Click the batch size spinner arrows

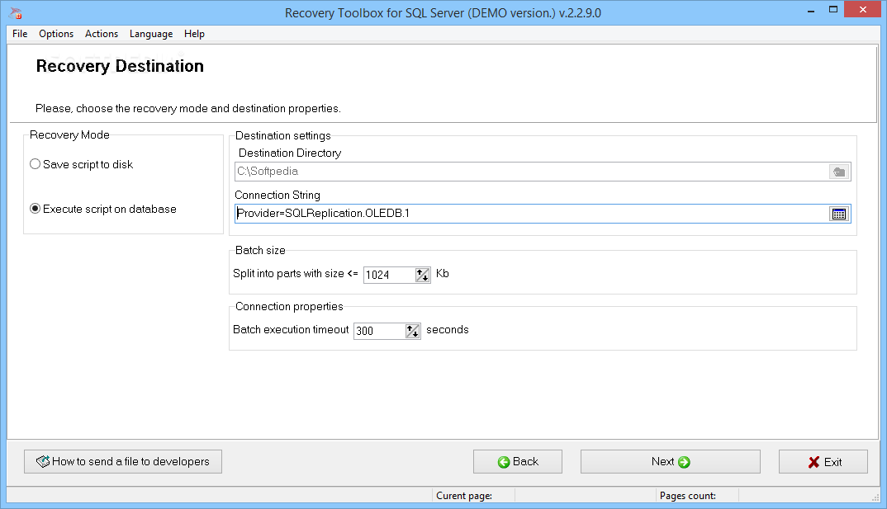(x=423, y=275)
